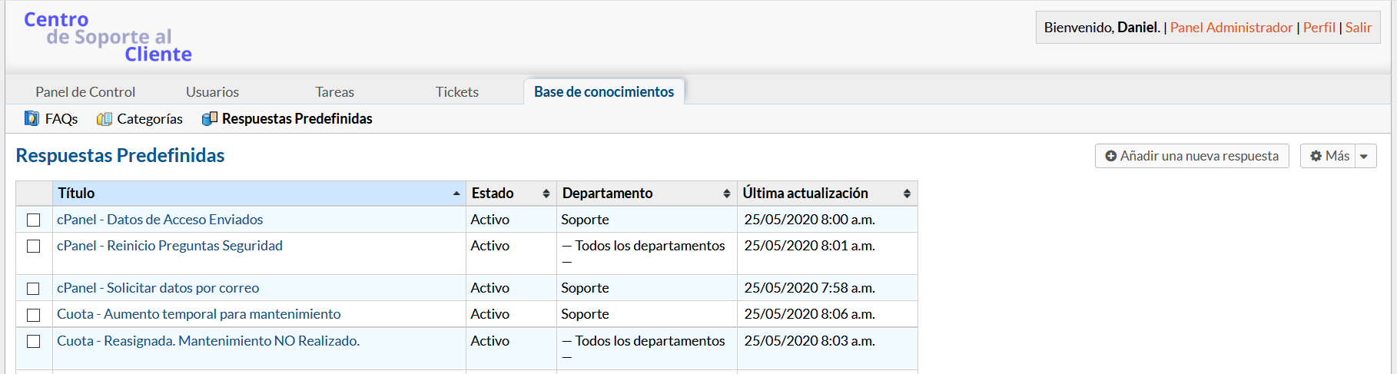The image size is (1397, 374).
Task: Tick the Cuota - Aumento temporal checkbox
Action: point(34,315)
